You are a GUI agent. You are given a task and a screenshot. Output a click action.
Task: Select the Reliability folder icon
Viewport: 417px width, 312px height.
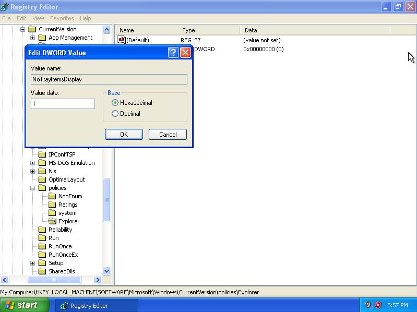(42, 230)
